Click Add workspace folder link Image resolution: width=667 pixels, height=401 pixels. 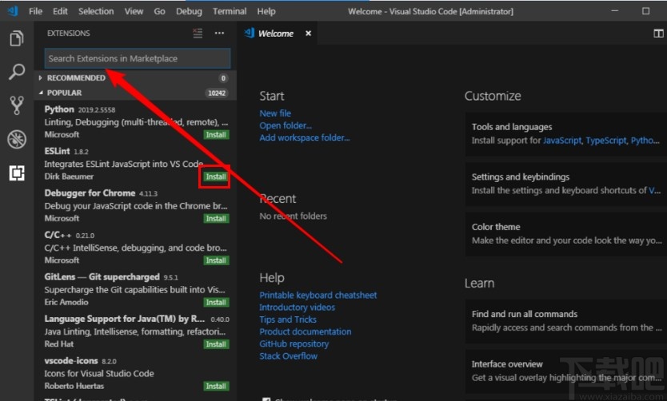tap(305, 137)
